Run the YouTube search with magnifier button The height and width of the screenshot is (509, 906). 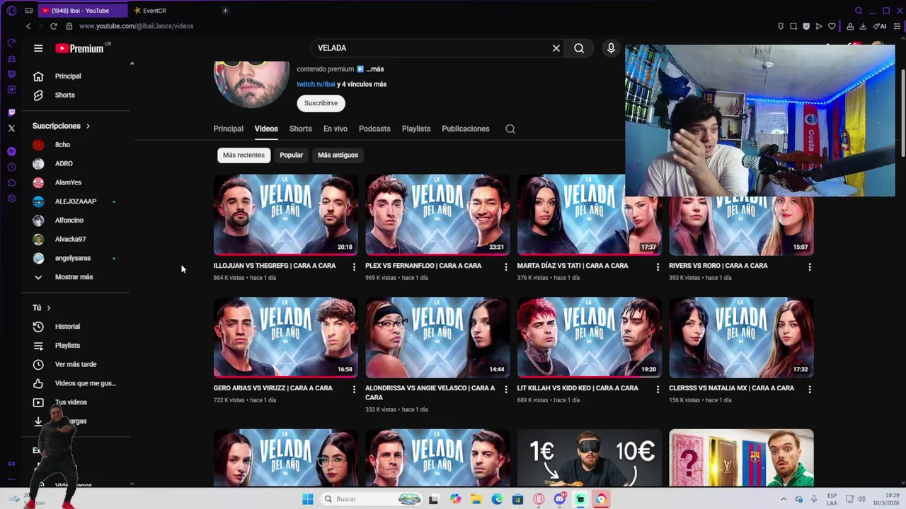click(579, 48)
